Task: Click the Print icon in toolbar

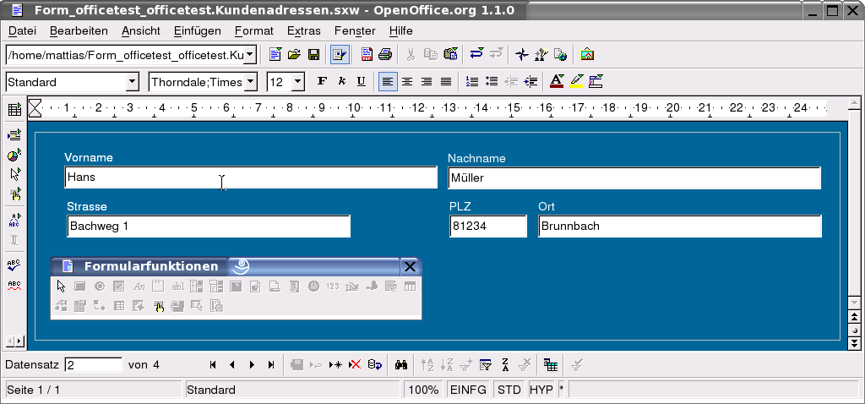Action: point(385,55)
